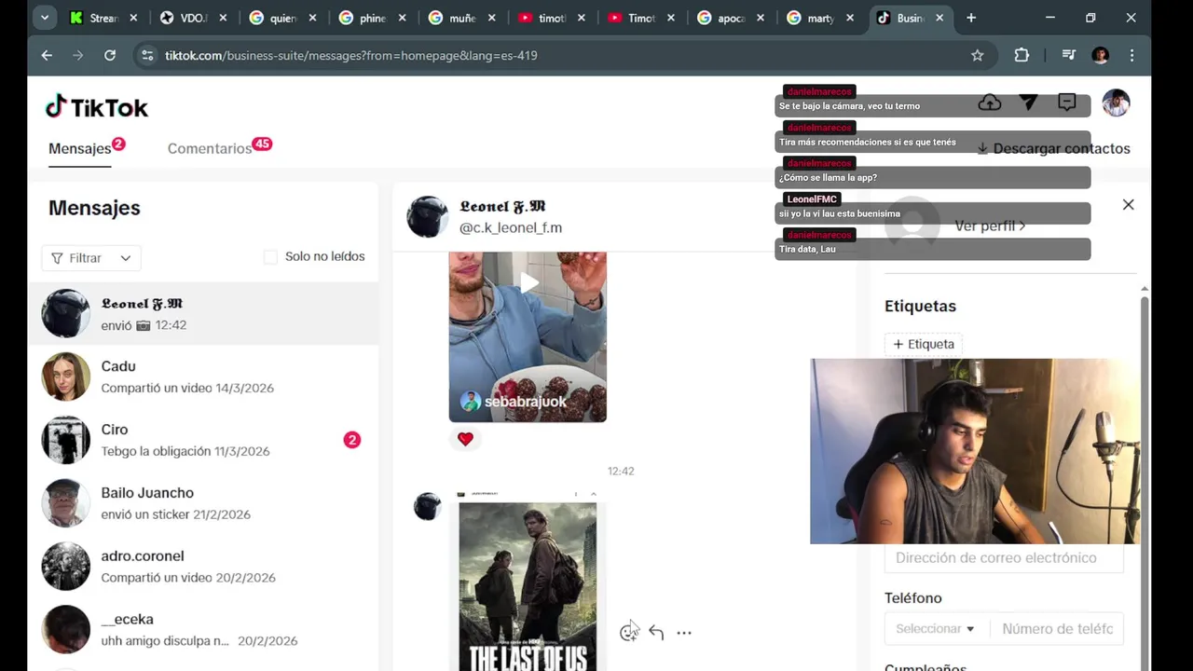Open Ver perfil link
The image size is (1193, 671).
click(x=990, y=226)
